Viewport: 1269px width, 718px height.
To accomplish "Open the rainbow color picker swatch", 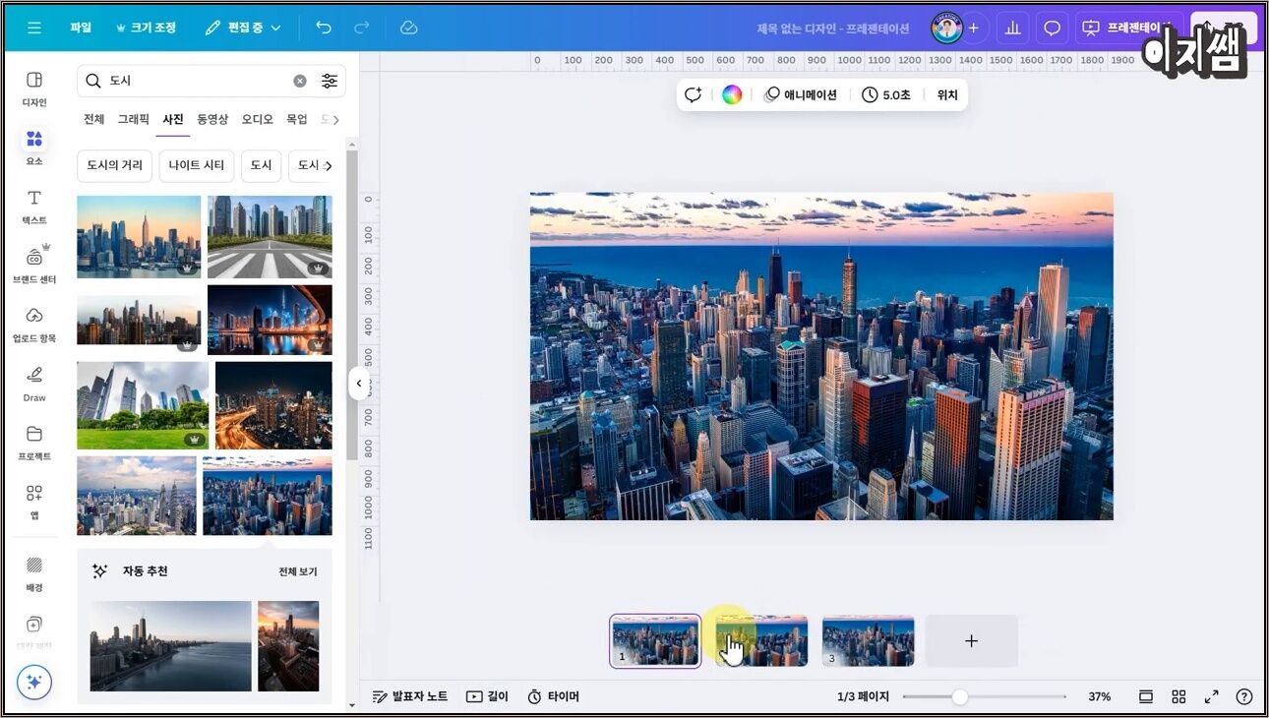I will [732, 94].
